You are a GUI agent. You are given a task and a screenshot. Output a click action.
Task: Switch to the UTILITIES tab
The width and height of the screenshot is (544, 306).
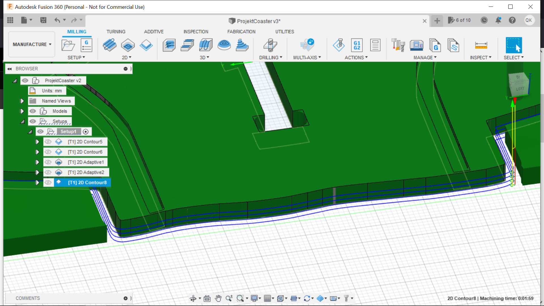[284, 31]
